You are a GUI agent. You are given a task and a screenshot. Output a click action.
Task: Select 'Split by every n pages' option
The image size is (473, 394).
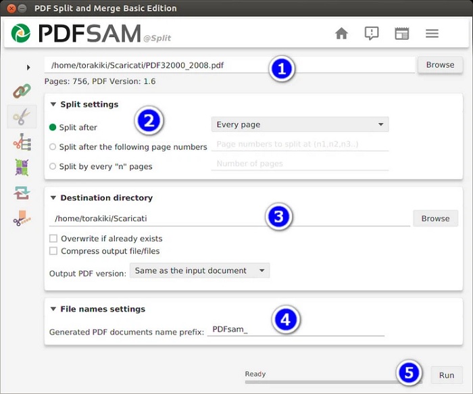point(53,166)
